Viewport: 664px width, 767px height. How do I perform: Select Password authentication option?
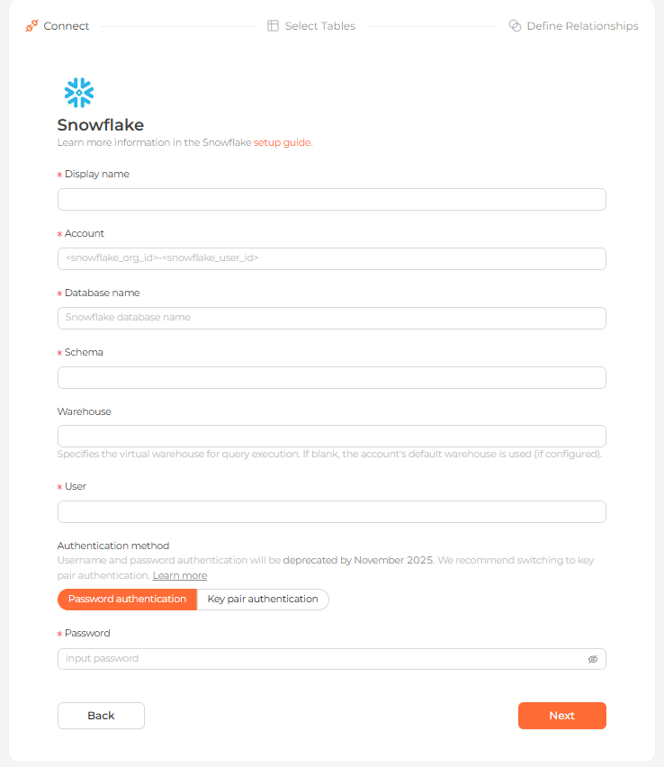click(127, 600)
